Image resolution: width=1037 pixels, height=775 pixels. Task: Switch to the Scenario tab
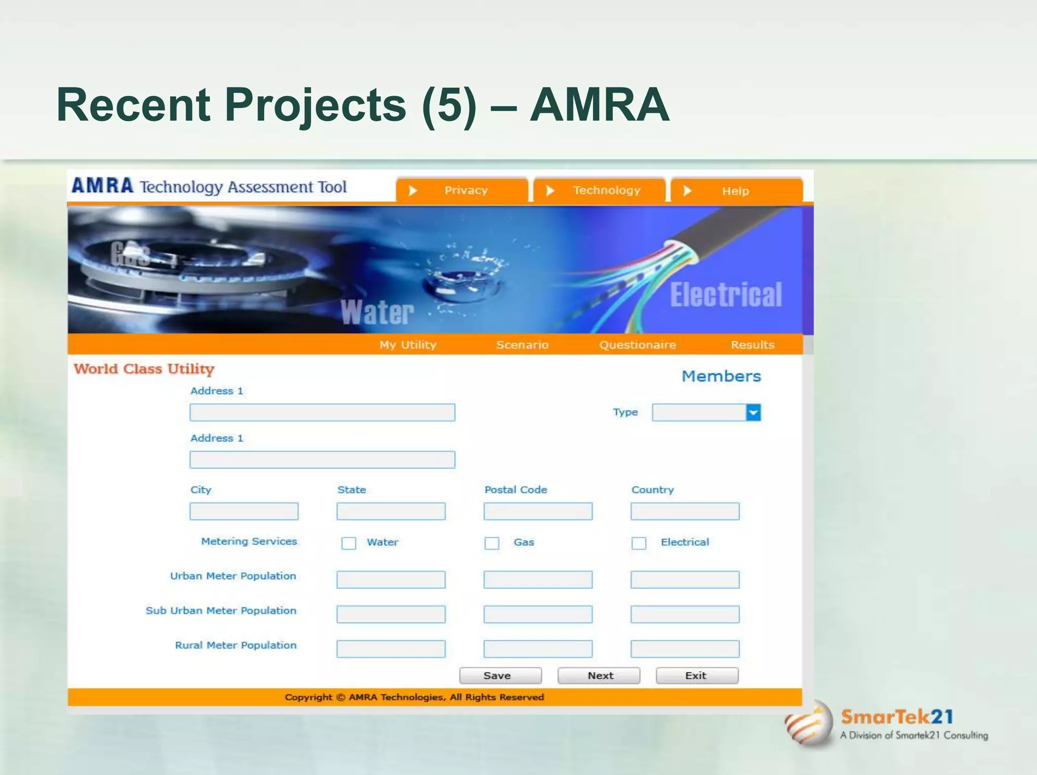(x=522, y=345)
